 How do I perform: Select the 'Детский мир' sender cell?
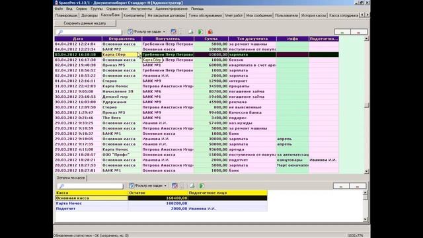122,97
